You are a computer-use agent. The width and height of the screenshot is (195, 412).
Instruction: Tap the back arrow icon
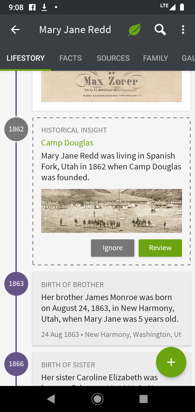click(15, 30)
